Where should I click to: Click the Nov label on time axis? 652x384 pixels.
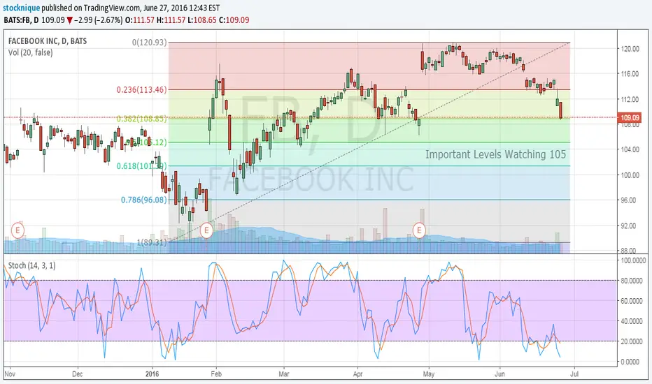point(10,374)
